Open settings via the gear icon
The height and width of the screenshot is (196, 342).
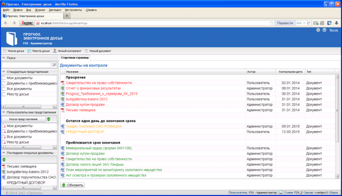pyautogui.click(x=318, y=30)
